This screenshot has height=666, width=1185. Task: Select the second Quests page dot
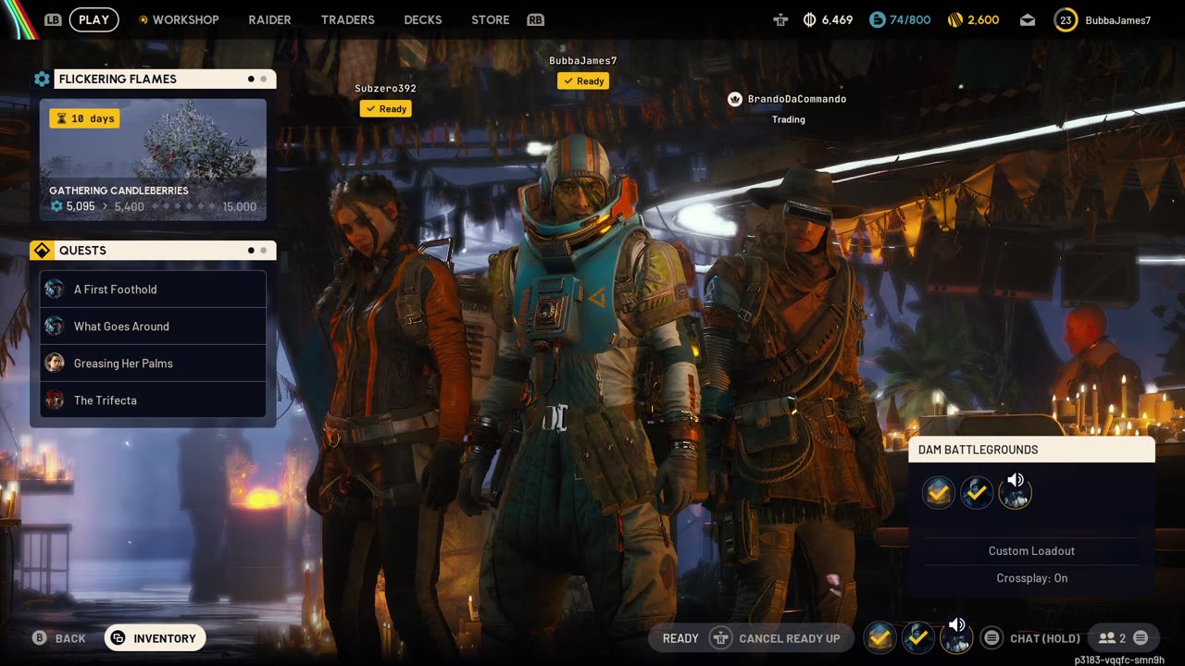coord(264,251)
